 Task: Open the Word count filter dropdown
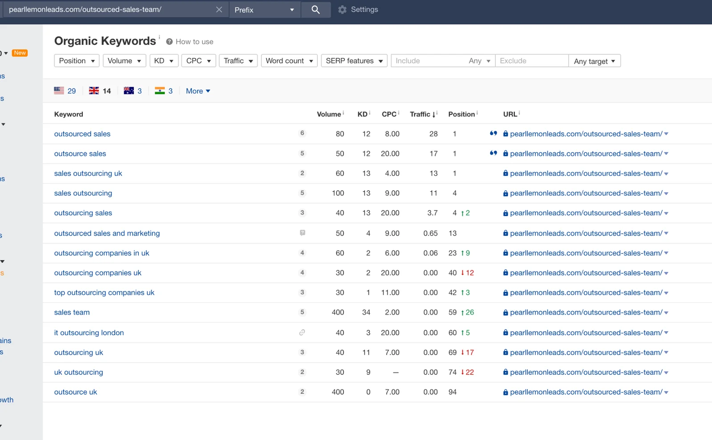pos(289,61)
